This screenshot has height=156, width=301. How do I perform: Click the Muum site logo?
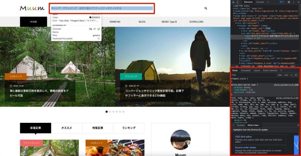[32, 8]
